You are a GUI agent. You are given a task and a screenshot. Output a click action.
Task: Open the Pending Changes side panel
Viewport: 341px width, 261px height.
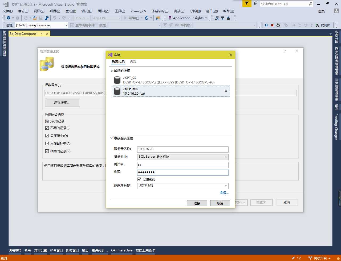[x=336, y=127]
